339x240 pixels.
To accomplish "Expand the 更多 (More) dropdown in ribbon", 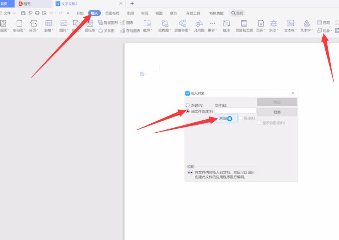I will 212,26.
